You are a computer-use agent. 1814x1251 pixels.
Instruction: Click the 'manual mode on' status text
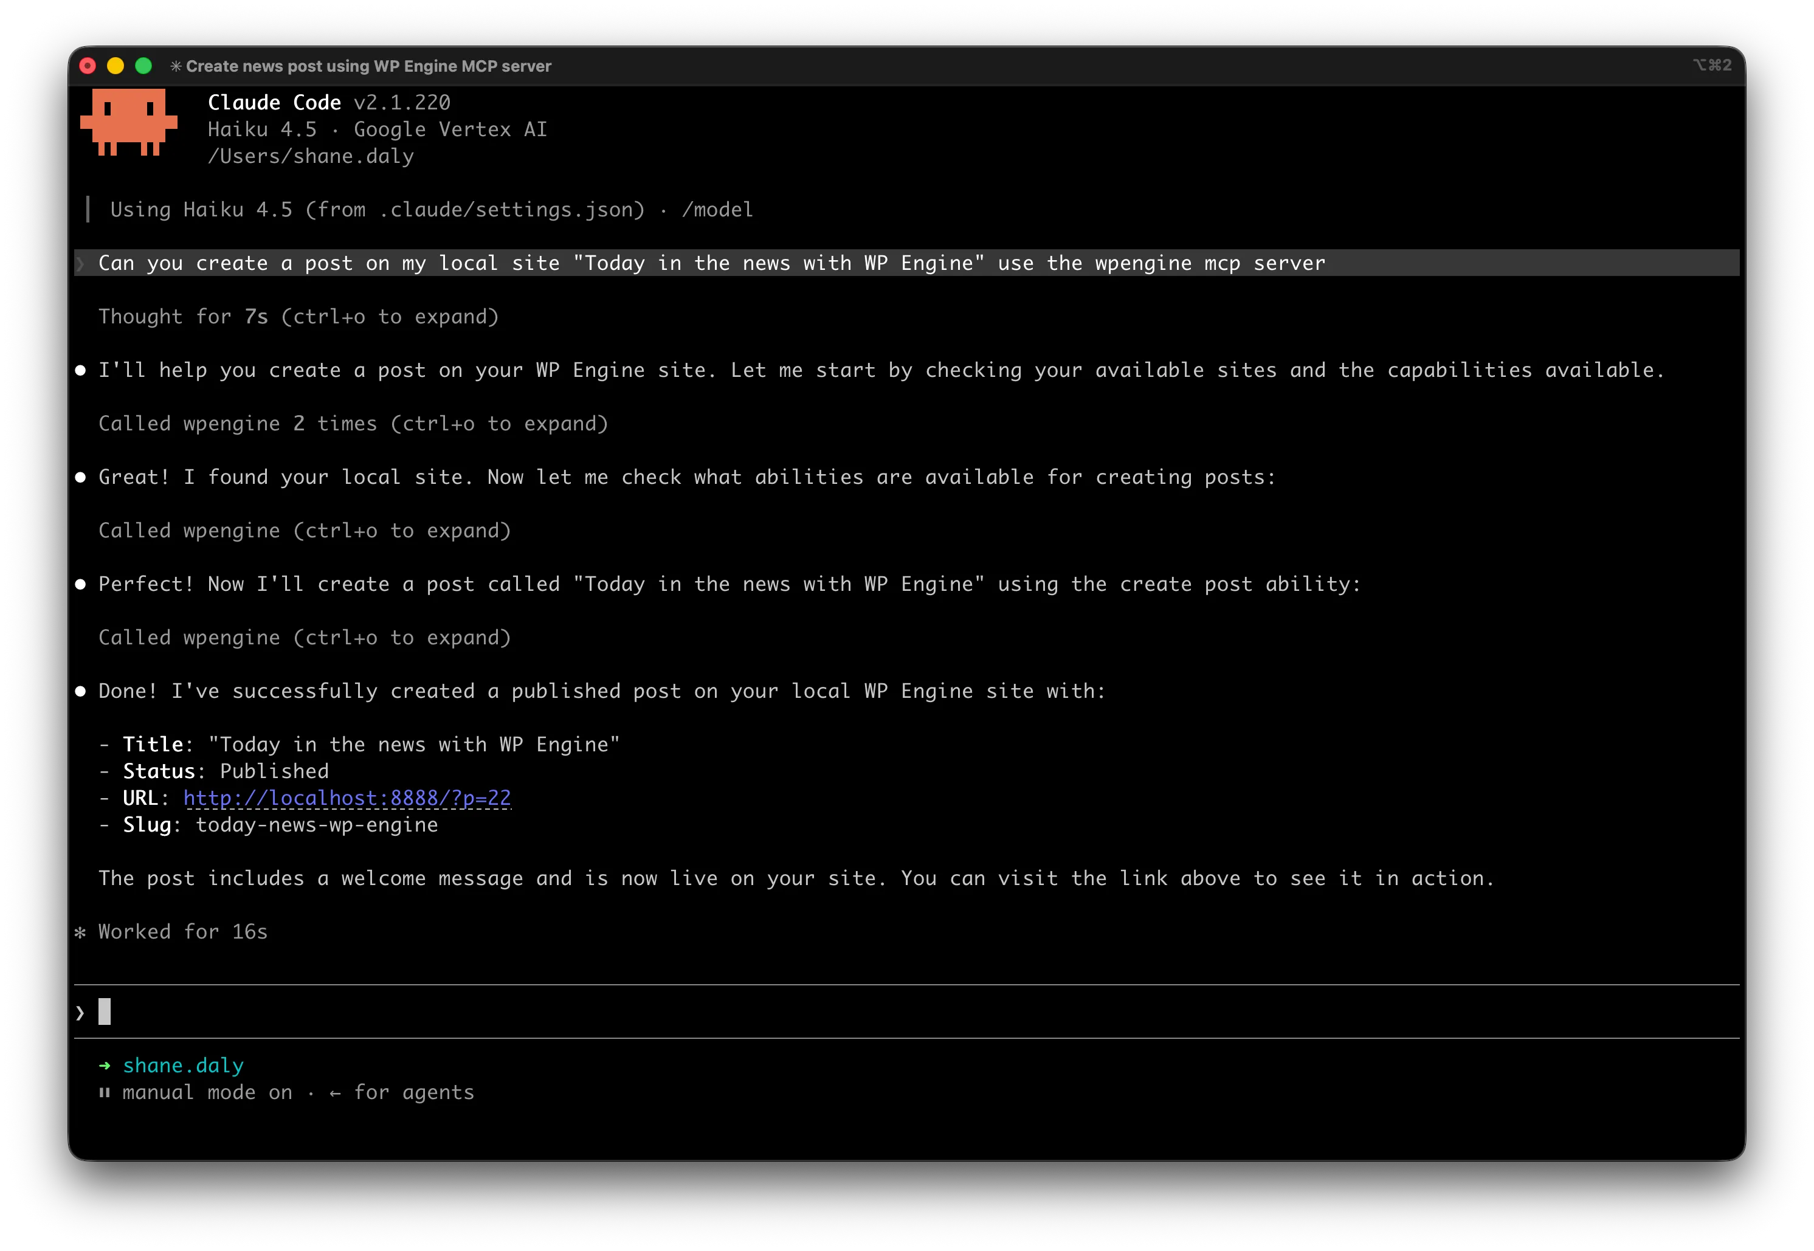pyautogui.click(x=207, y=1093)
